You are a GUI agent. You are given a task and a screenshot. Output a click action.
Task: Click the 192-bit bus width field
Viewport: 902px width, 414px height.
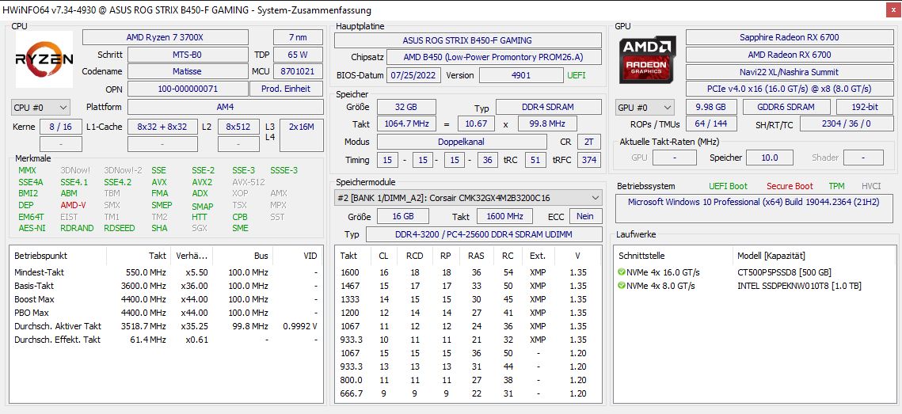click(x=865, y=107)
